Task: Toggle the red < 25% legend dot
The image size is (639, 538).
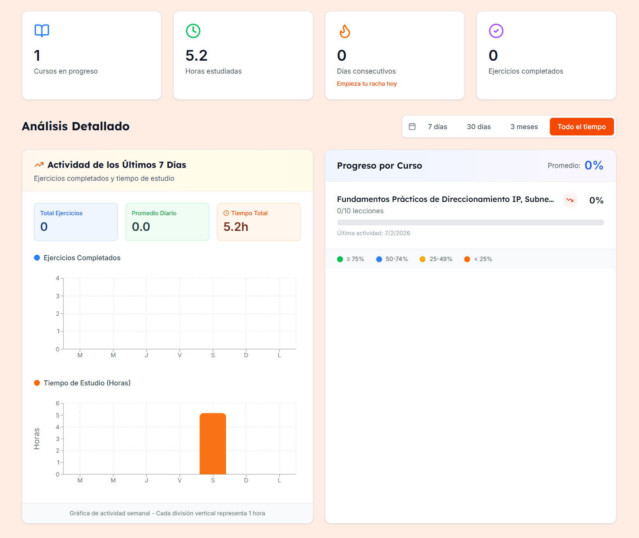Action: coord(467,259)
